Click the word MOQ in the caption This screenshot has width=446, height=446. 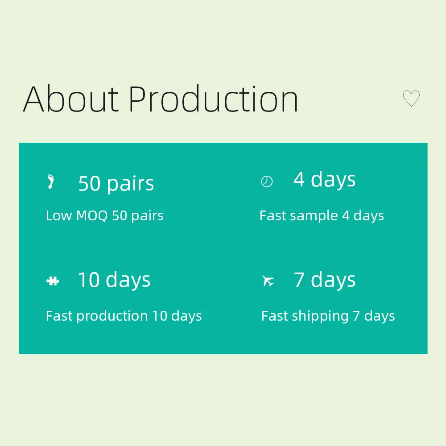click(92, 216)
